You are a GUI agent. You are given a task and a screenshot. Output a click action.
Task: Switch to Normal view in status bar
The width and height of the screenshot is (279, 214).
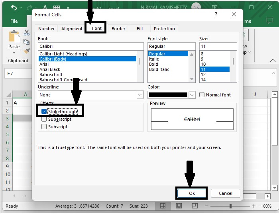163,206
